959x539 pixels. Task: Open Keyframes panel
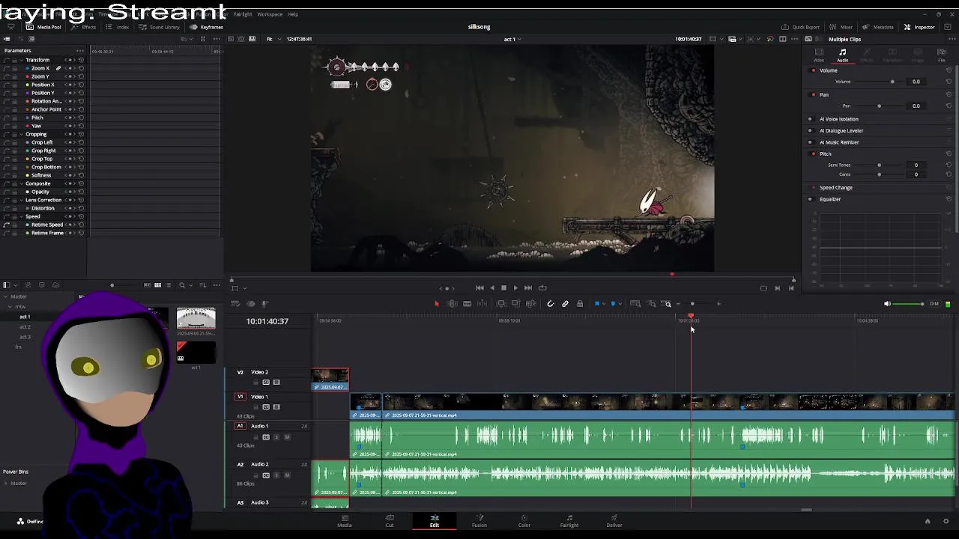[x=206, y=27]
